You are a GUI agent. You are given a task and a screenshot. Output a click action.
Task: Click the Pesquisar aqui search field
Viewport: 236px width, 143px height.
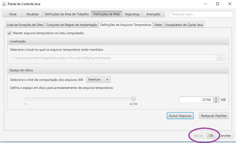pyautogui.click(x=201, y=14)
